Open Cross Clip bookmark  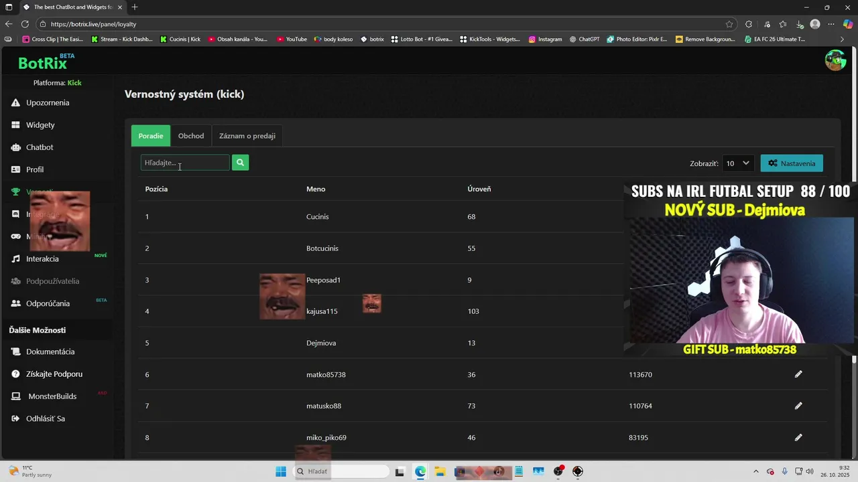53,39
